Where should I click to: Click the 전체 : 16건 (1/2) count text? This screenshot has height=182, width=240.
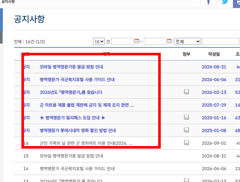coord(29,42)
